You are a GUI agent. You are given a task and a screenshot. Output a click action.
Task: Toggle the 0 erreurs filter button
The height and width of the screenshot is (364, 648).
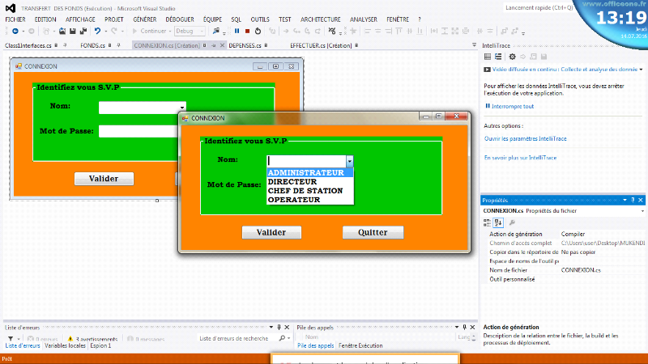42,339
